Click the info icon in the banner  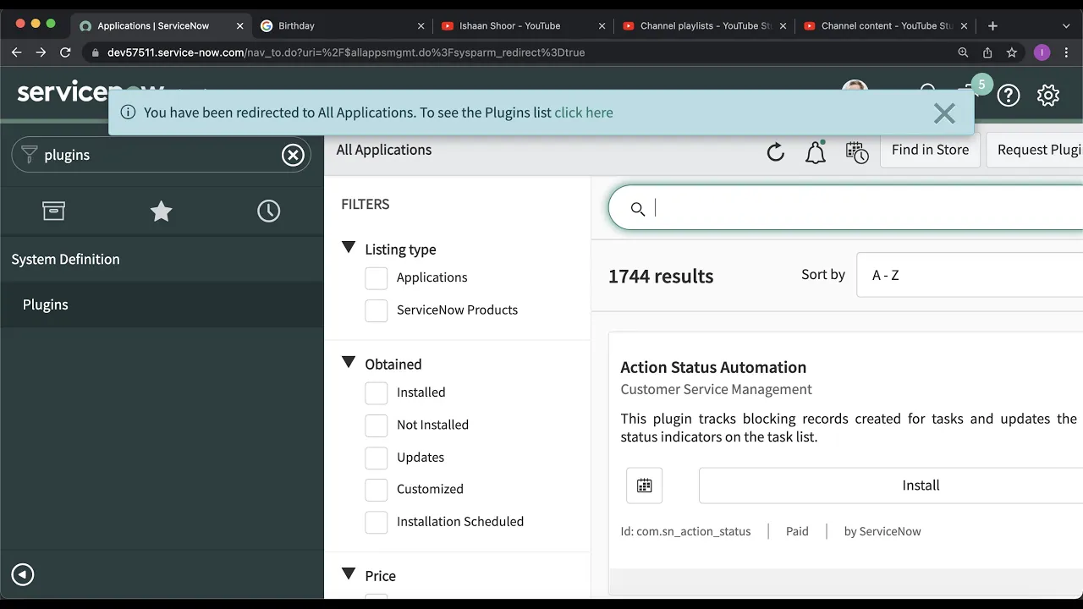(129, 112)
